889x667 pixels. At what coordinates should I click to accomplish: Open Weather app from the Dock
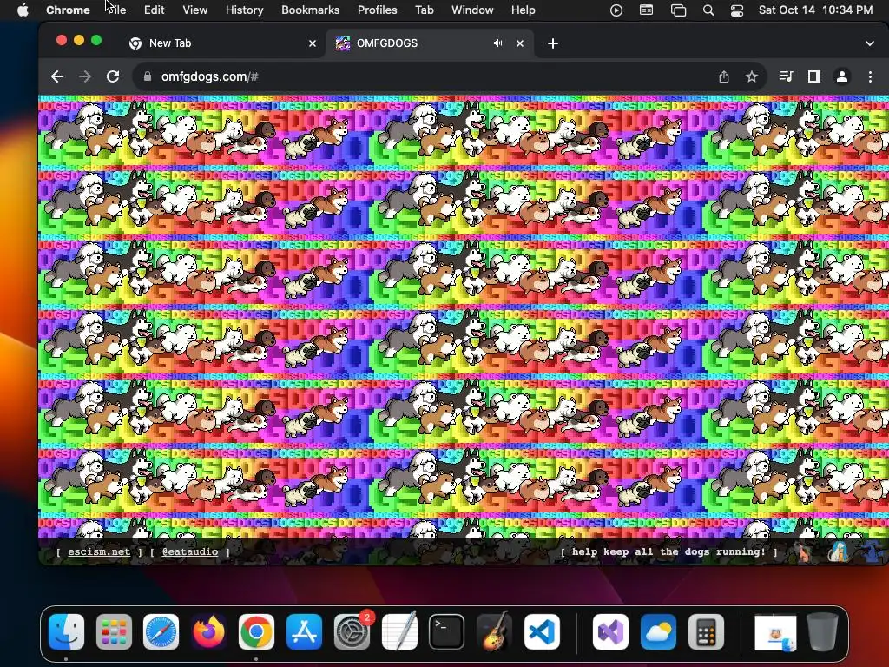pos(658,632)
